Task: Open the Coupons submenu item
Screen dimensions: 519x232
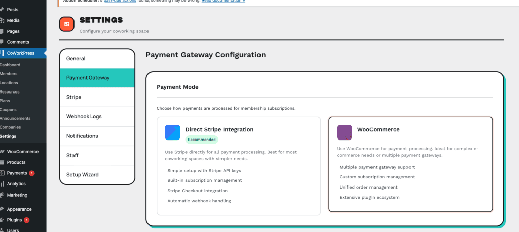Action: 8,110
